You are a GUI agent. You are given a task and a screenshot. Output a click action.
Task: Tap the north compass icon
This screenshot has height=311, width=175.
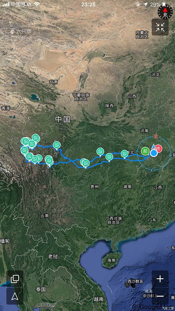[x=165, y=11]
